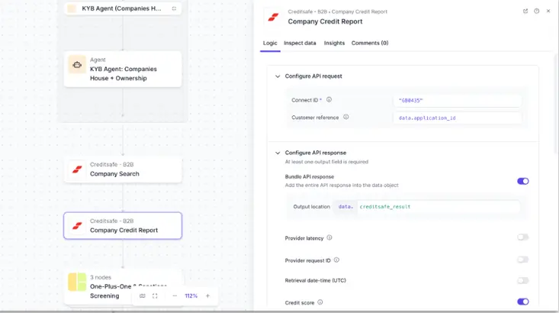This screenshot has width=559, height=313.
Task: Click the 112% zoom level
Action: [x=191, y=296]
